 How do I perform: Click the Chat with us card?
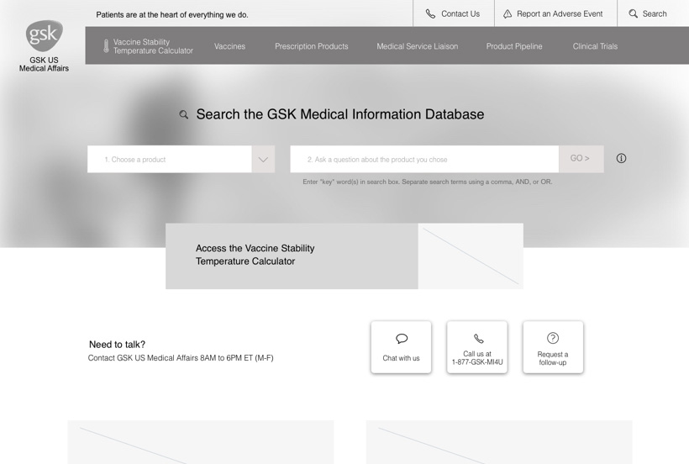click(x=401, y=347)
